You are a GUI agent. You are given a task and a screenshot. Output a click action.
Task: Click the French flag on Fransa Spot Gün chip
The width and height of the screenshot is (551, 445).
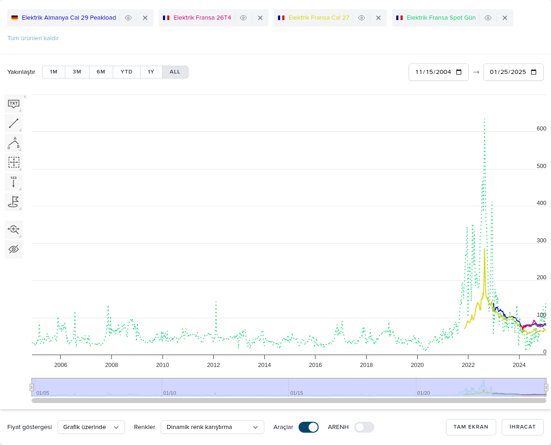click(x=399, y=18)
